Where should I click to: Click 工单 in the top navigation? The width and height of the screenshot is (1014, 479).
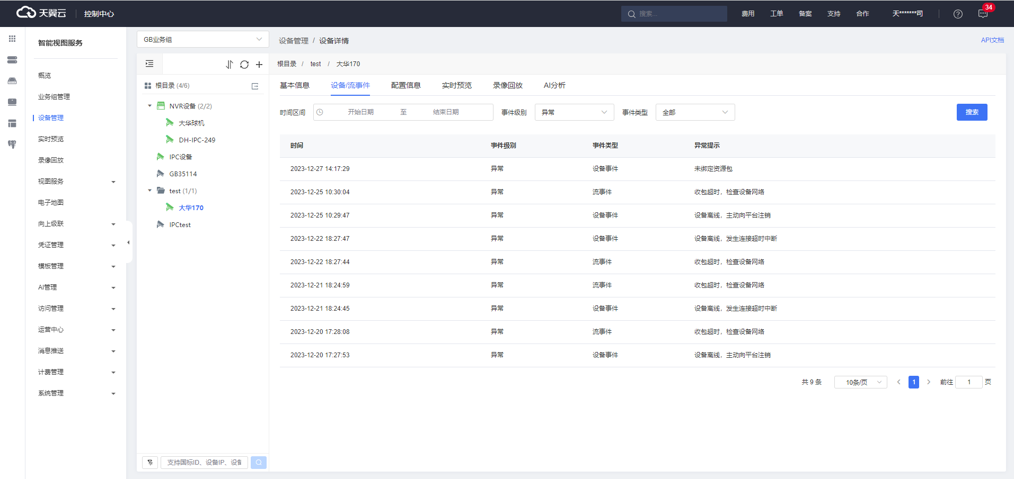777,14
